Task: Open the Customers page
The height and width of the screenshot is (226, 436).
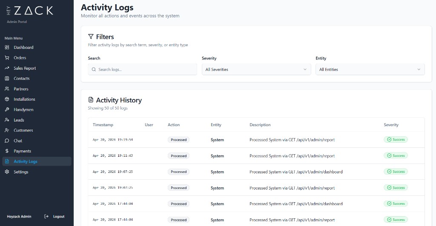Action: [37, 130]
